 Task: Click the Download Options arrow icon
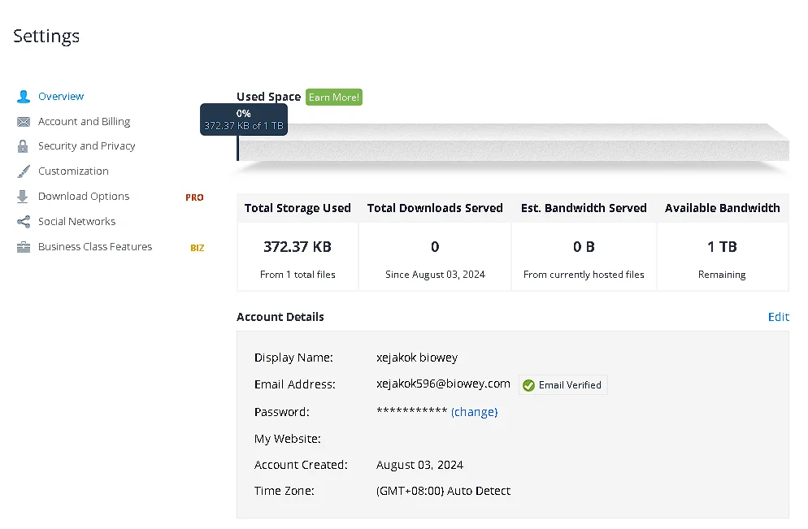(22, 197)
